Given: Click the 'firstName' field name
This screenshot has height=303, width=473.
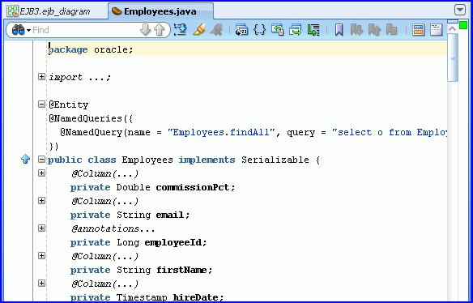Looking at the screenshot, I should click(x=181, y=270).
